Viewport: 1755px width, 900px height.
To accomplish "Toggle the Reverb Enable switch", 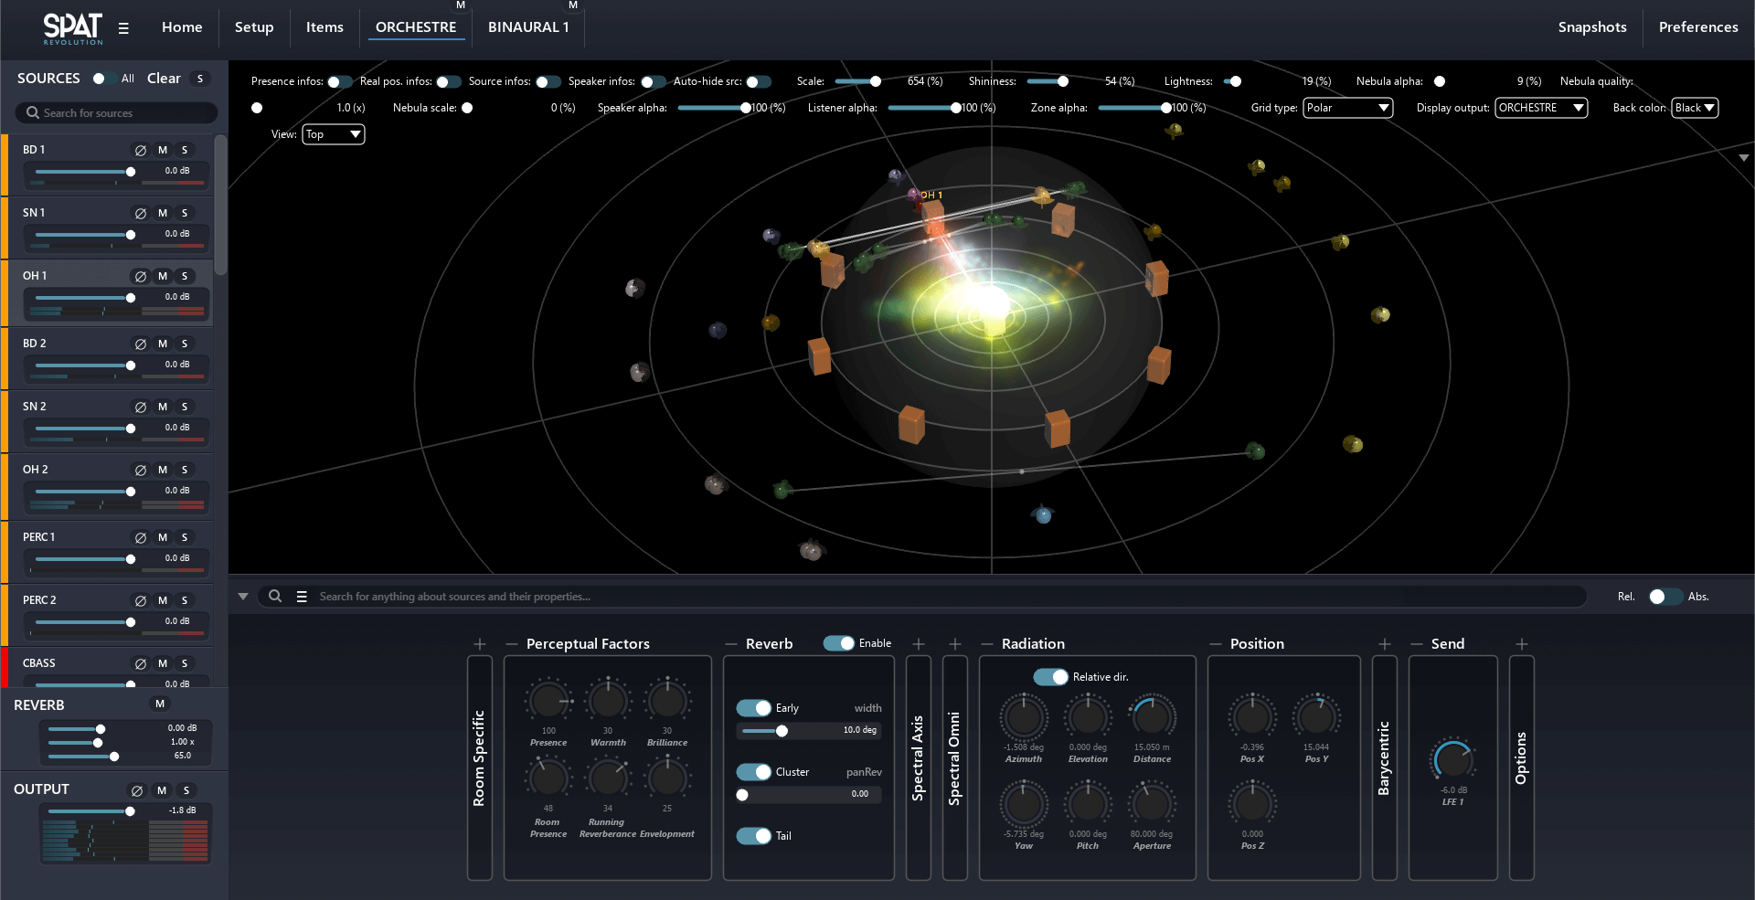I will point(838,643).
